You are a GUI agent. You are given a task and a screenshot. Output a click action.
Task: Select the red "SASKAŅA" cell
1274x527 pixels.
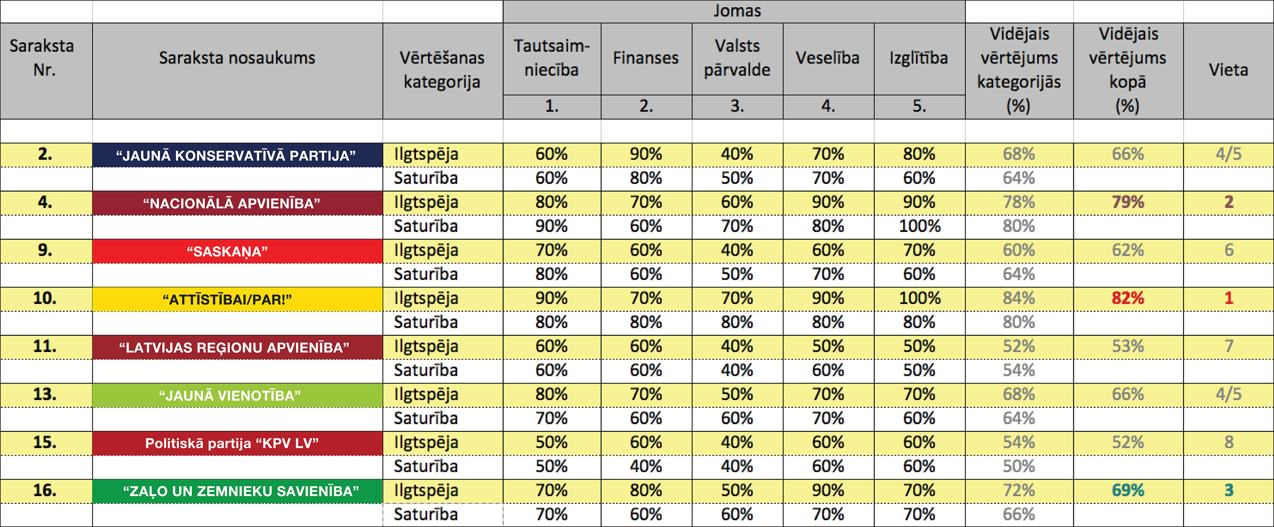[x=238, y=251]
